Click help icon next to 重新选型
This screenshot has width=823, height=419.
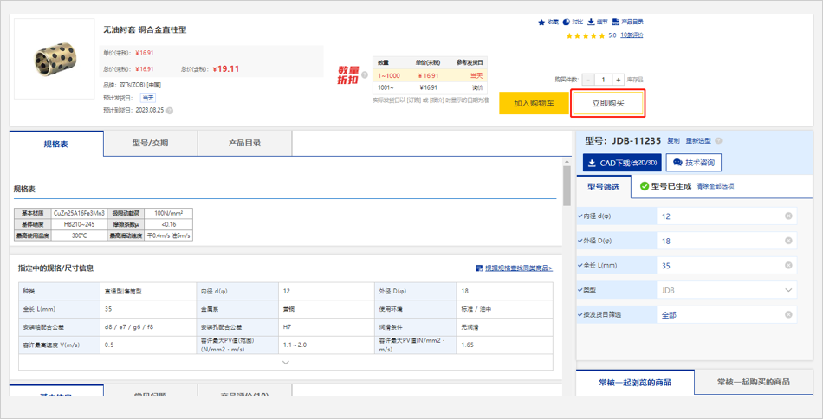click(x=718, y=140)
